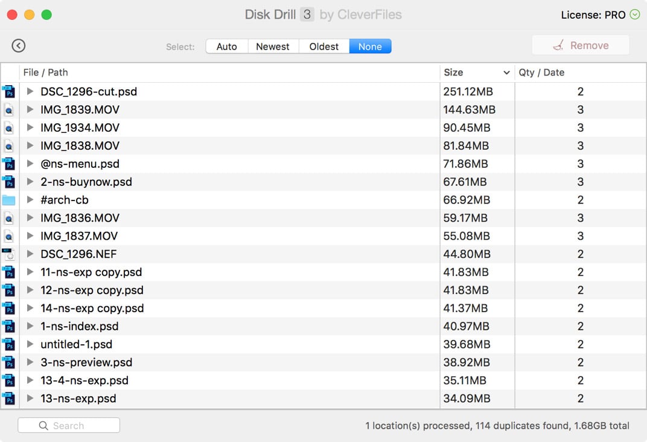This screenshot has width=647, height=442.
Task: Expand the 11-ns-exp copy.psd duplicate group
Action: 30,272
